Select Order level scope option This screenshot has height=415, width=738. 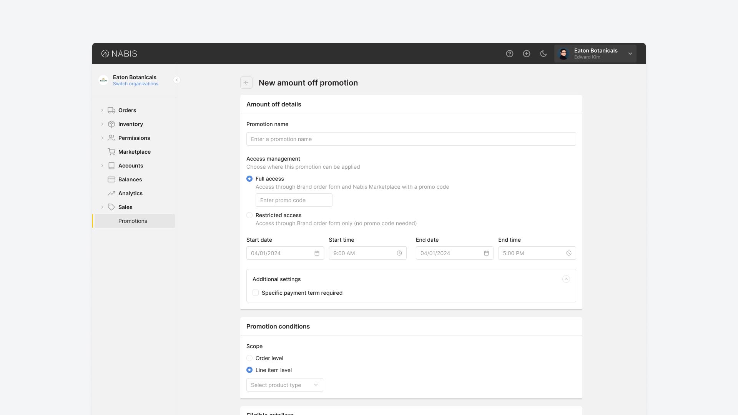(x=249, y=358)
